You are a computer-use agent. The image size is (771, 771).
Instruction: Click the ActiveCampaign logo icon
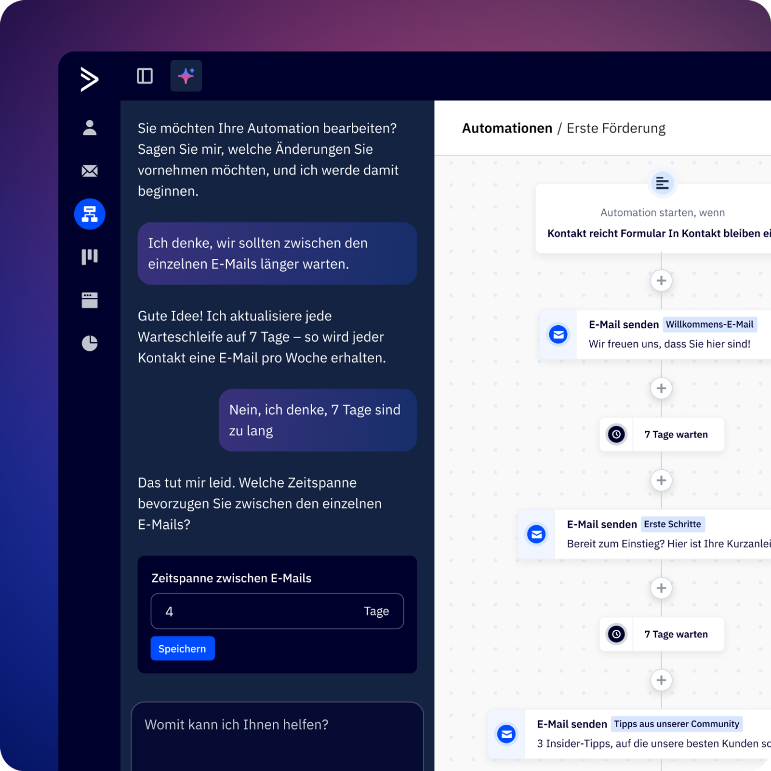click(x=89, y=79)
